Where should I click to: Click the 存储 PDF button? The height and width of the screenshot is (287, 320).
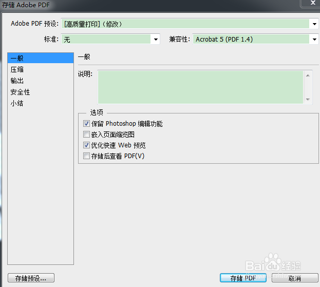tap(243, 278)
